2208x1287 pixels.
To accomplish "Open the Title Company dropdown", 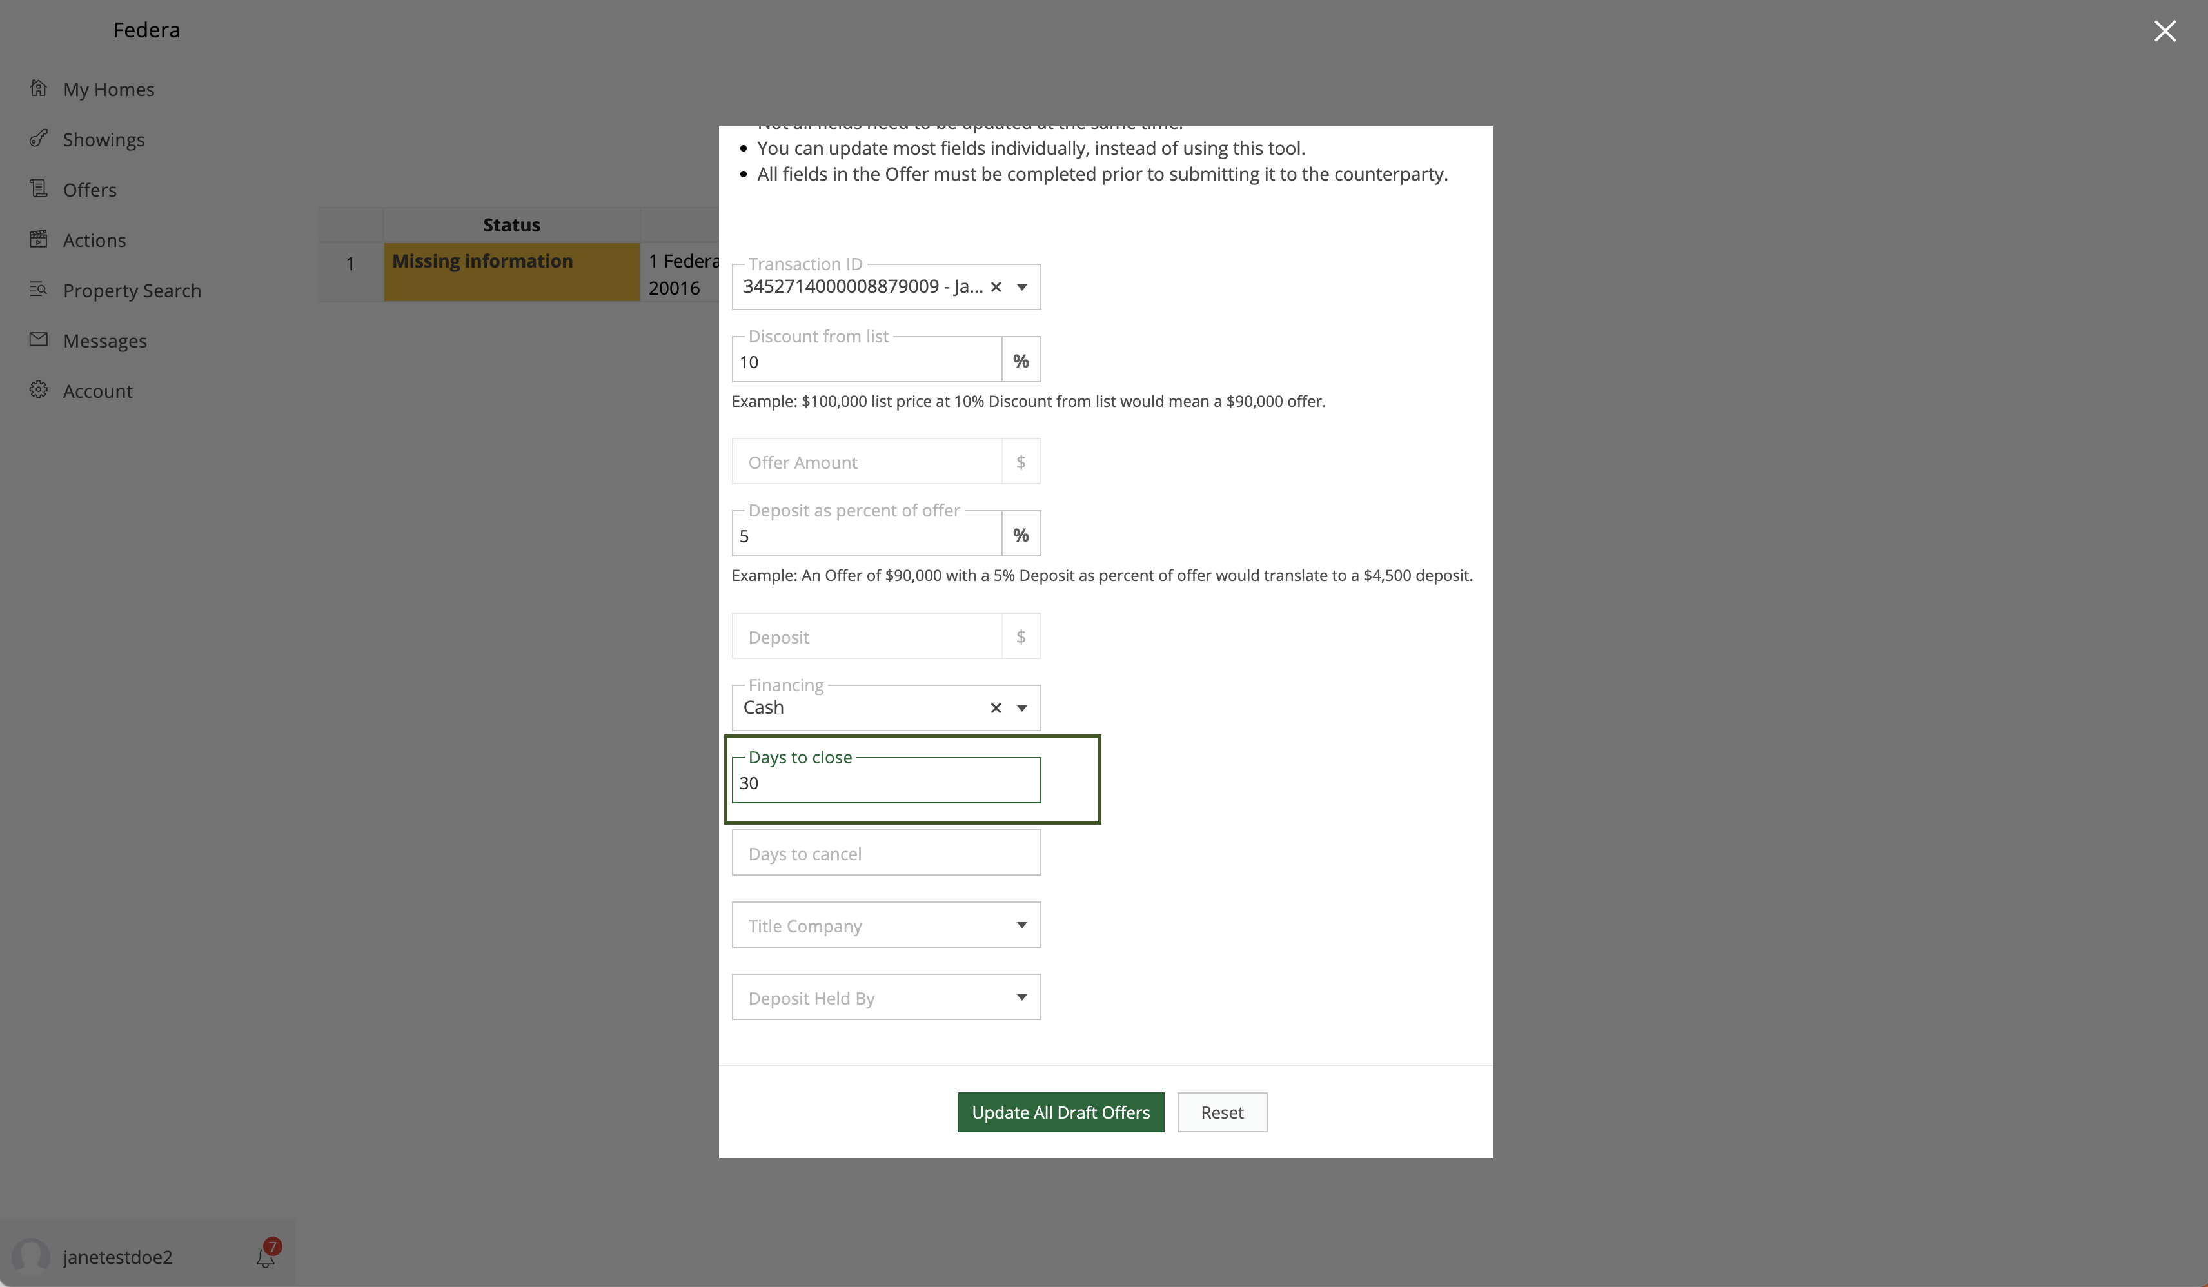I will pos(887,925).
